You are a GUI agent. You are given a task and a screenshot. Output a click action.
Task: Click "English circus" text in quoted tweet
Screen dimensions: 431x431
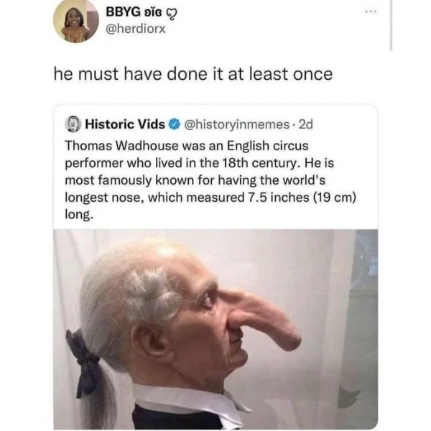point(267,146)
